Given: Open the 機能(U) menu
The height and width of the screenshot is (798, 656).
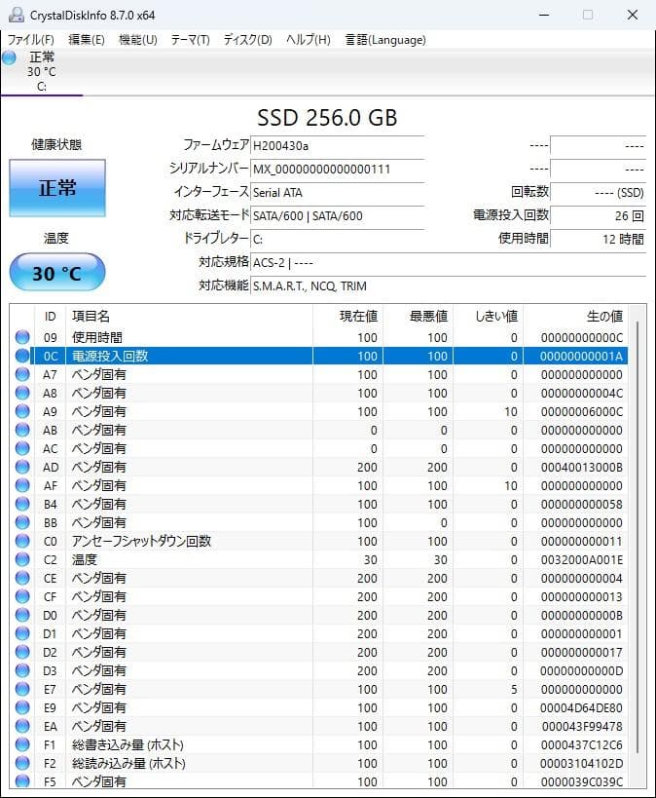Looking at the screenshot, I should 138,40.
